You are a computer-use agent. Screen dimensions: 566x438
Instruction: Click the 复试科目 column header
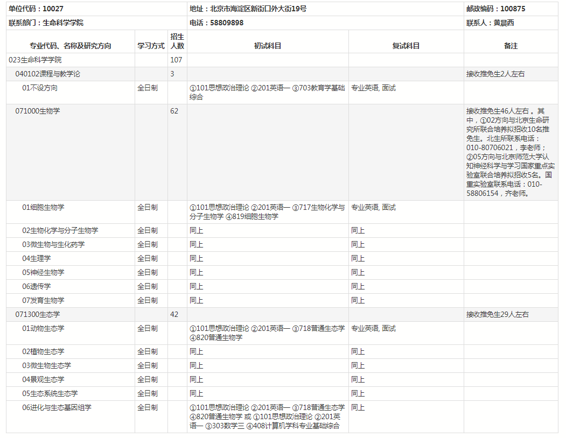406,46
